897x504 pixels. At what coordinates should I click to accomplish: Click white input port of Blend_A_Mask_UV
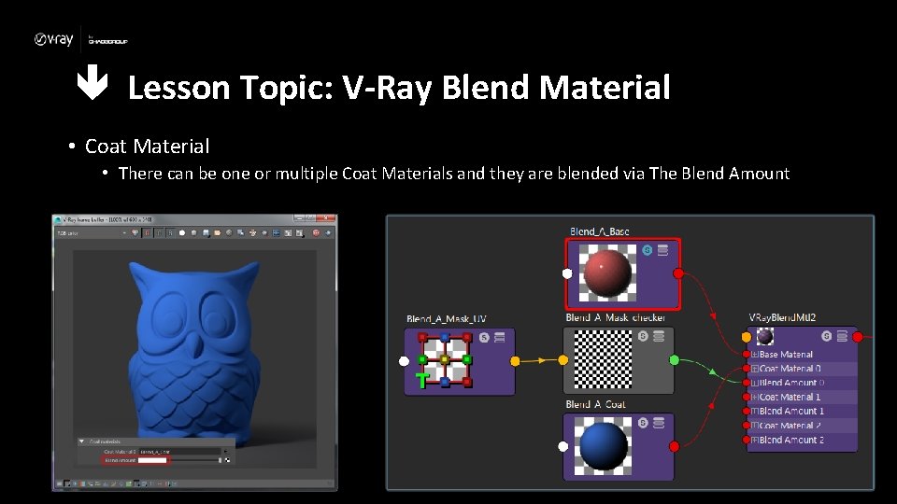(x=404, y=360)
